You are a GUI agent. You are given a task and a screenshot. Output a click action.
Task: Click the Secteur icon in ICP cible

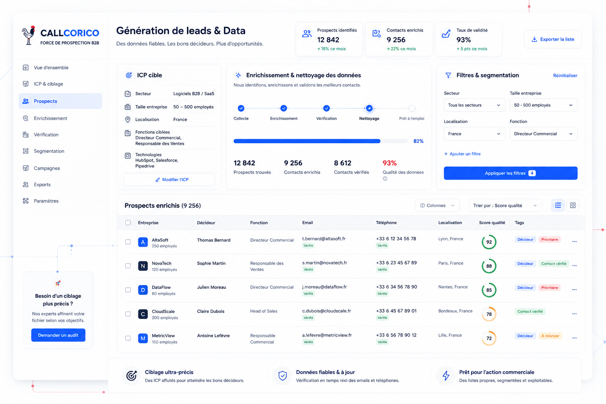(128, 94)
